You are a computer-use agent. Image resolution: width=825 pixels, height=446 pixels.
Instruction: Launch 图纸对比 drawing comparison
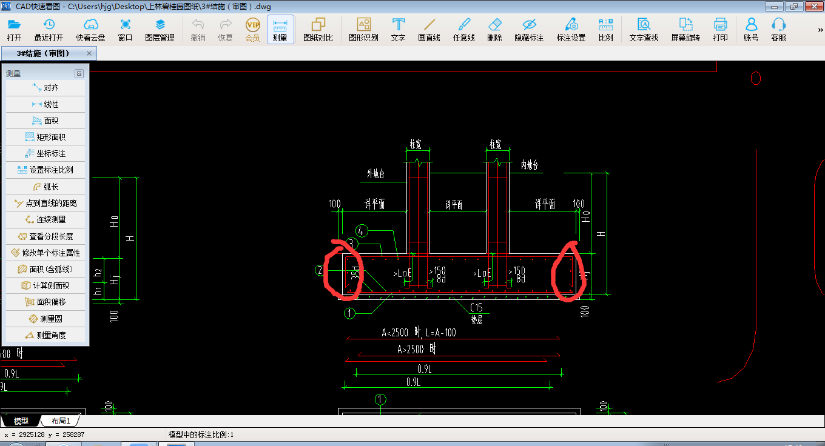pyautogui.click(x=318, y=30)
